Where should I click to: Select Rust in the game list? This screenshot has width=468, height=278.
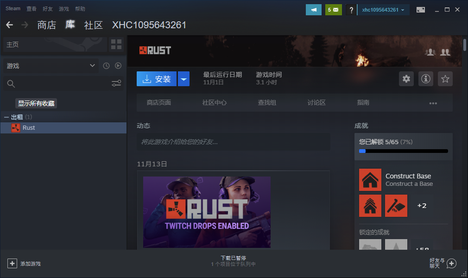[63, 128]
